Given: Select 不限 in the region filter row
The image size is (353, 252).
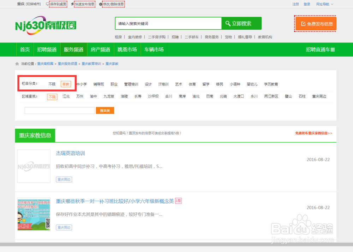Looking at the screenshot, I should coord(52,96).
